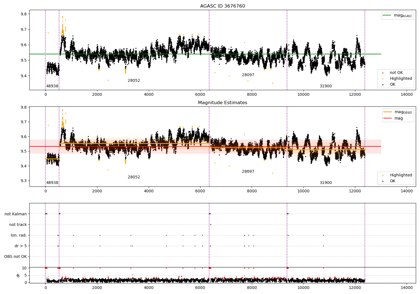This screenshot has width=420, height=294.
Task: Click the 'Ion. rad.' axis label
Action: 19,235
